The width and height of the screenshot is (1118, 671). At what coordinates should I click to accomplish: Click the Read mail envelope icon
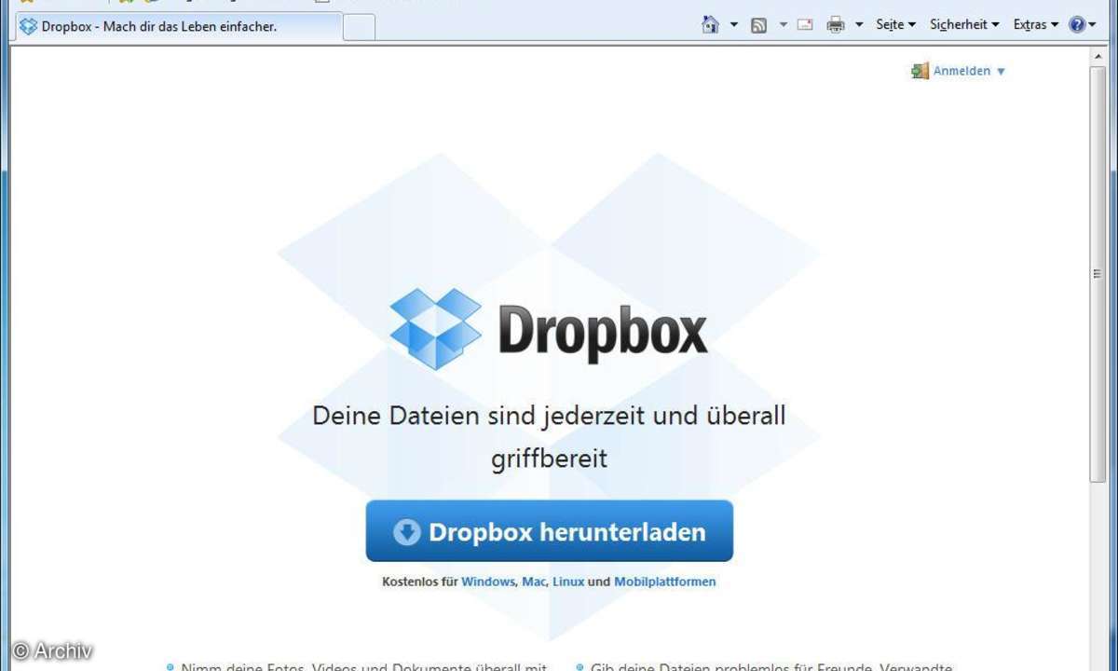coord(805,25)
